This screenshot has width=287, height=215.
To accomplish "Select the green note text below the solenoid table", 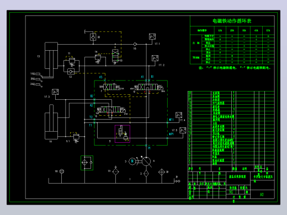I will pyautogui.click(x=235, y=68).
